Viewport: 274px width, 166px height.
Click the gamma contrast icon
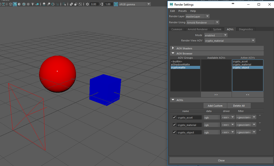[x=102, y=4]
